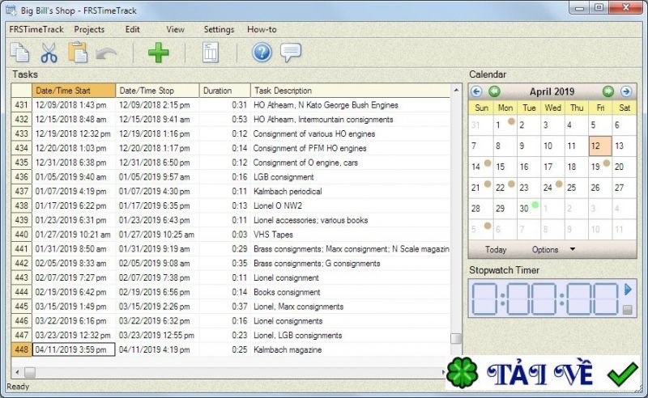Click the 04/11/2019 3:59 pm start cell

[74, 349]
